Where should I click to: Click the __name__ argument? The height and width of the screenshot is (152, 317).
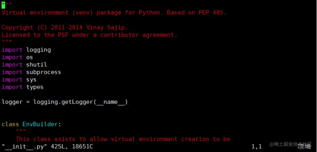click(x=110, y=102)
